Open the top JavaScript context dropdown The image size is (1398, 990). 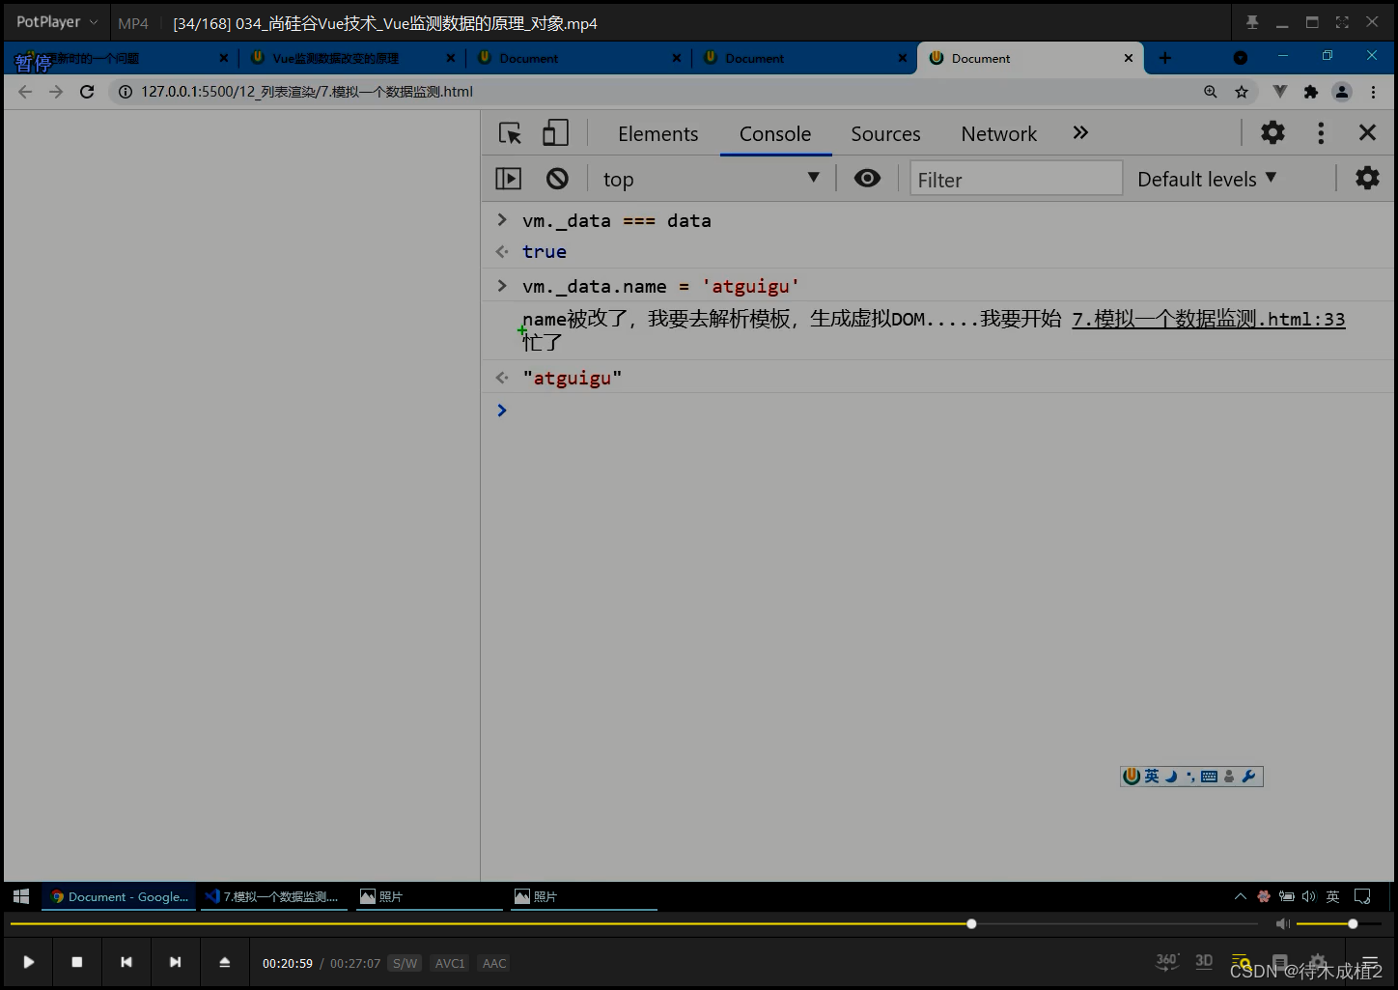point(711,179)
